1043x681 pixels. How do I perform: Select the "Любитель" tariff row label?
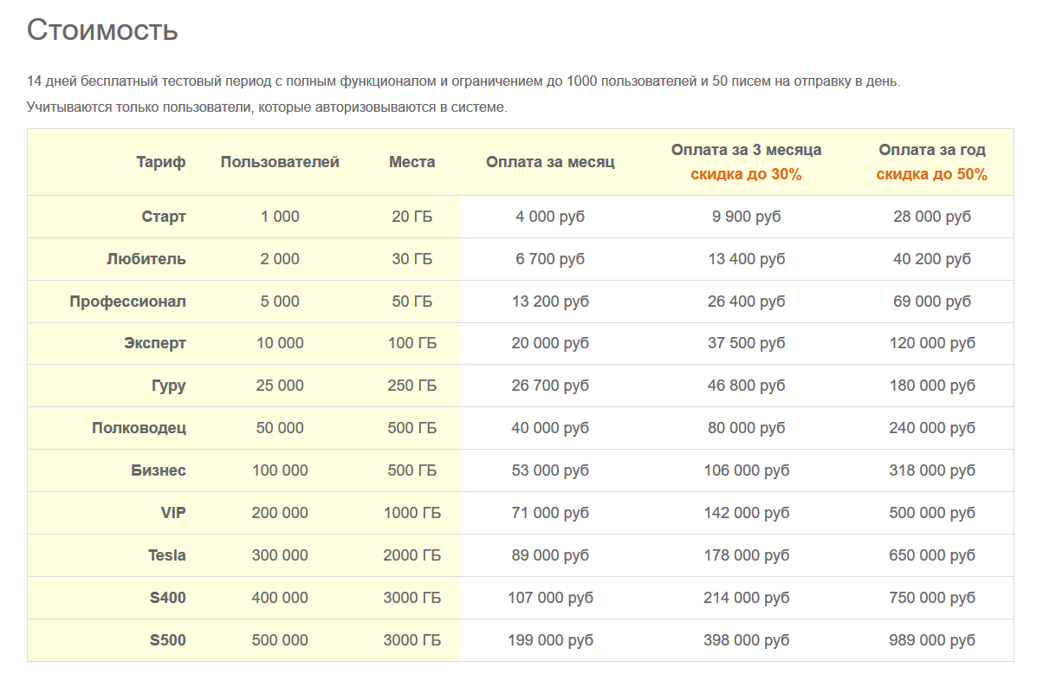[x=146, y=259]
